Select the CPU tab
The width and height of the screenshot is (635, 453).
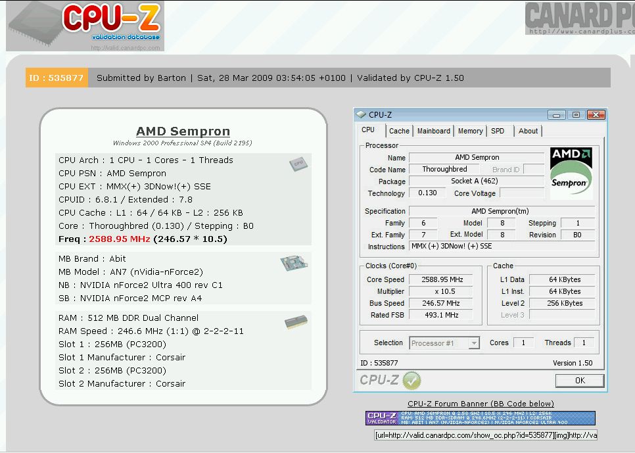(368, 130)
